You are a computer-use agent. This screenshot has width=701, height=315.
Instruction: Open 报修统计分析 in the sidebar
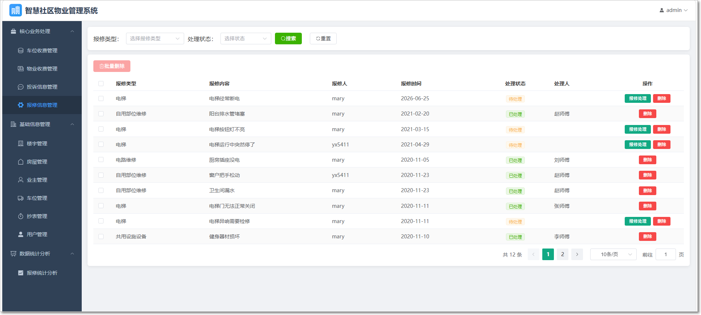[x=42, y=273]
